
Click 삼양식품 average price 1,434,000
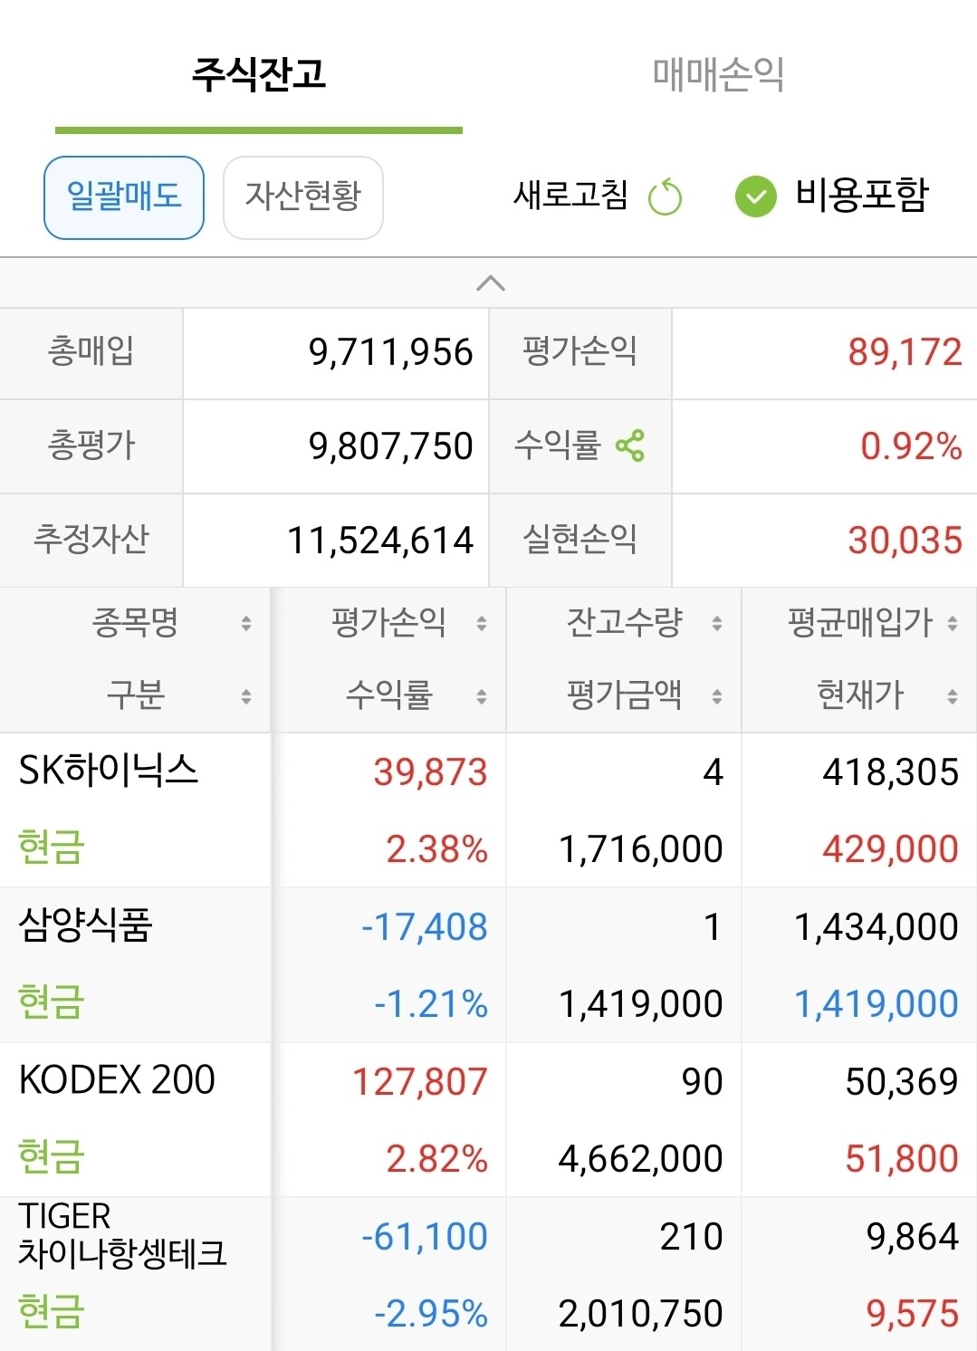876,927
